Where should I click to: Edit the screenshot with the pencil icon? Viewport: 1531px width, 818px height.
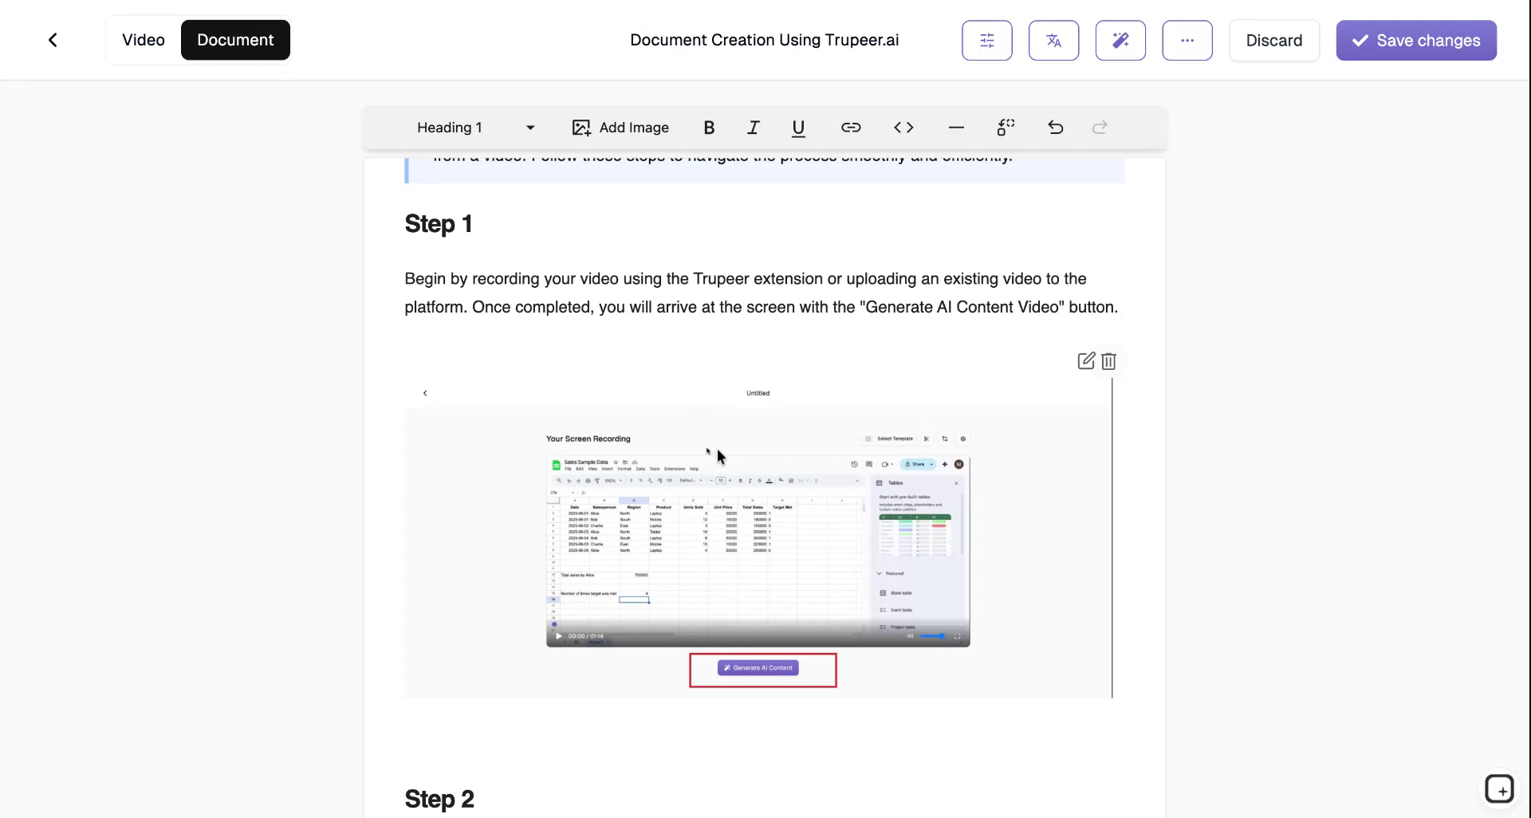coord(1084,361)
